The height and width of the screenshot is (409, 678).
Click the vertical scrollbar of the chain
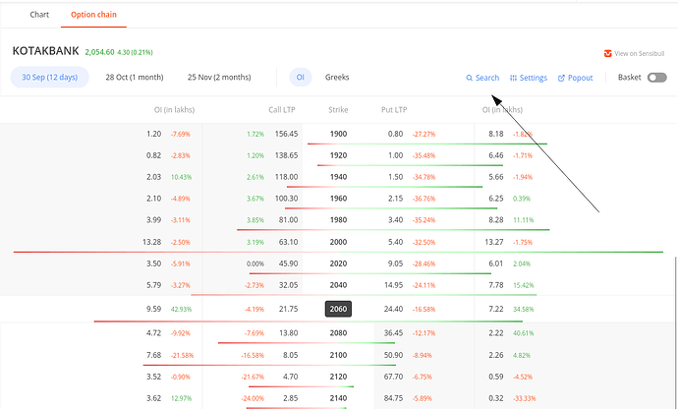click(675, 332)
